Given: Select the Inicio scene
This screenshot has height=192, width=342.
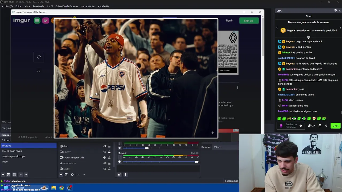Looking at the screenshot, I should 28,162.
